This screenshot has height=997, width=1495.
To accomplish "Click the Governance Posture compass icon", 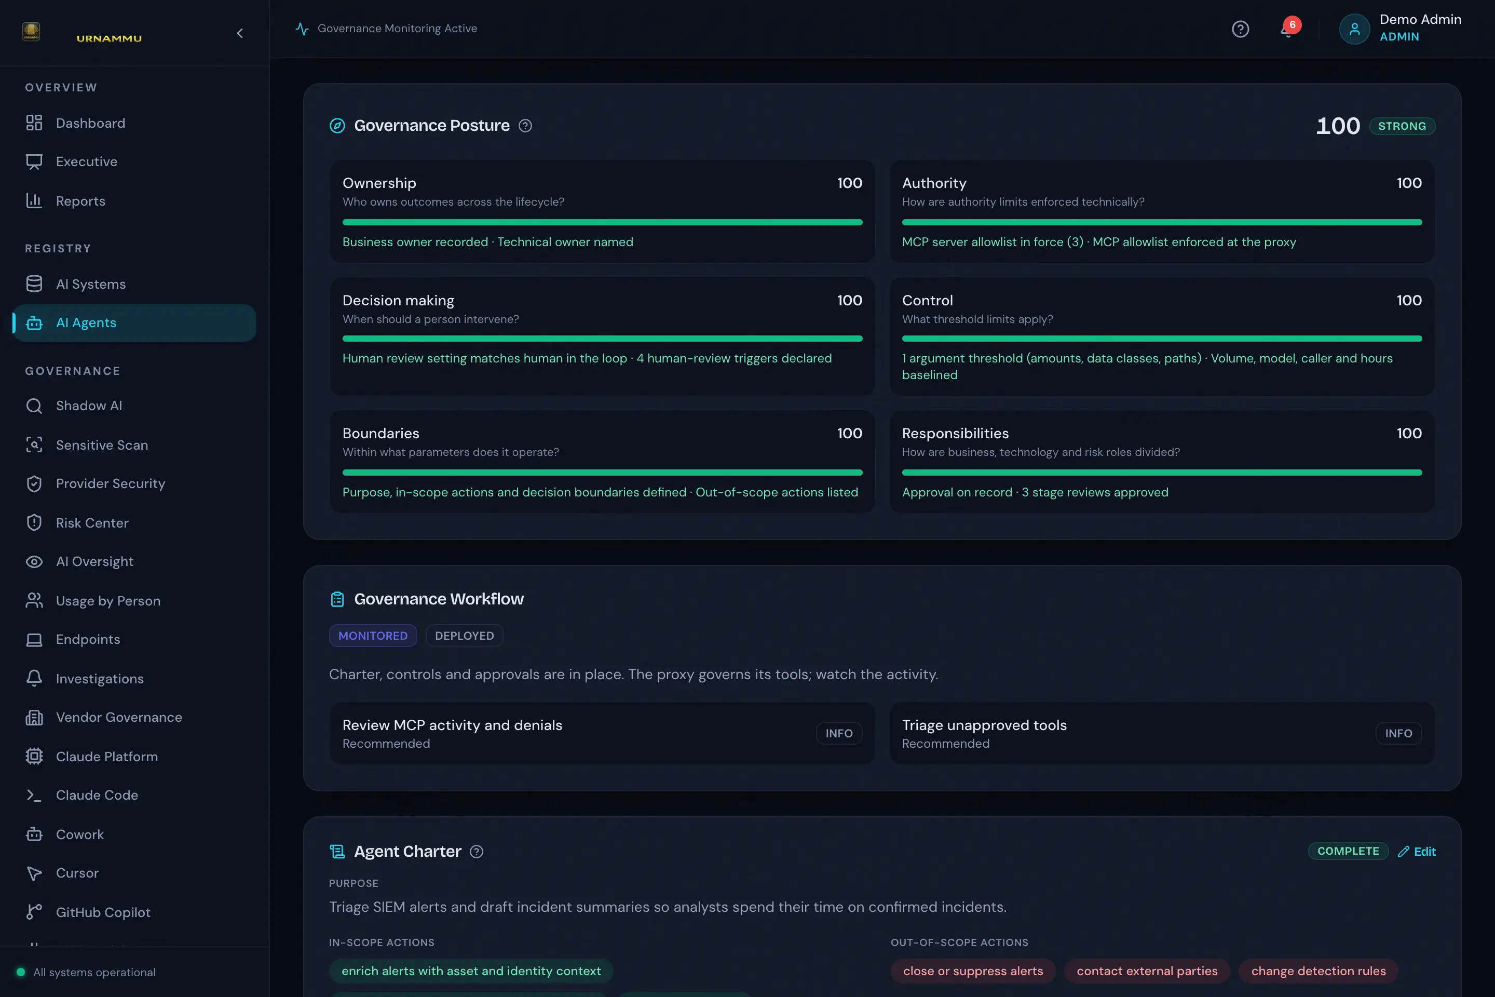I will [x=337, y=126].
